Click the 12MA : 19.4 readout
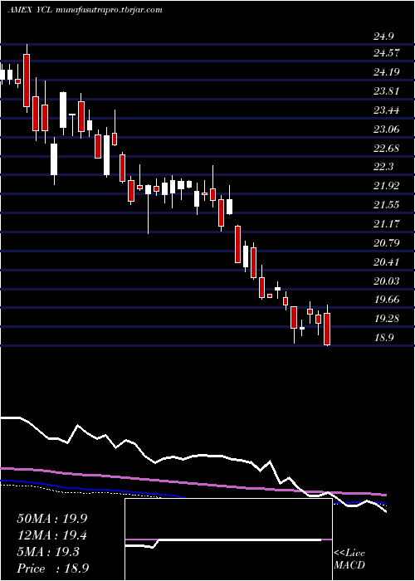The height and width of the screenshot is (581, 415). [x=52, y=535]
